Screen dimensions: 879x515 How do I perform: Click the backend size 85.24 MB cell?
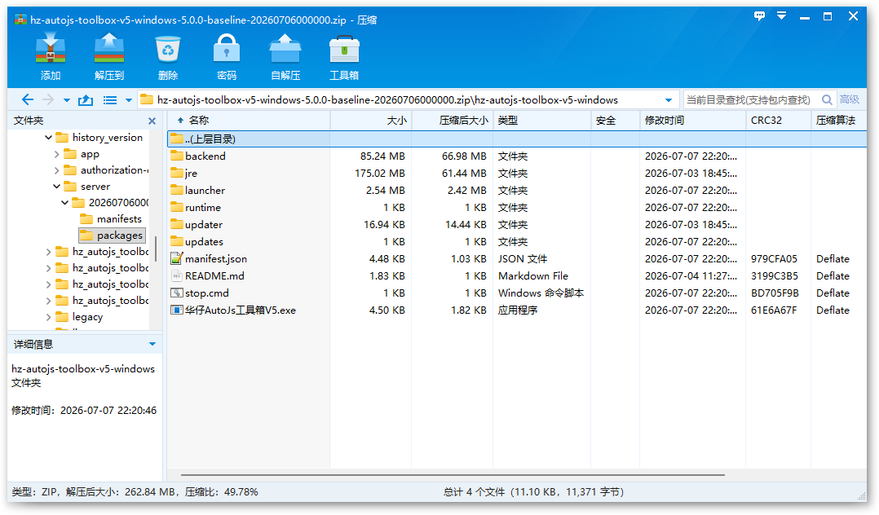[382, 156]
